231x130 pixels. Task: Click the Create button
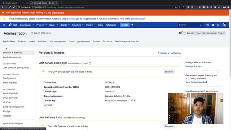[x=125, y=25]
